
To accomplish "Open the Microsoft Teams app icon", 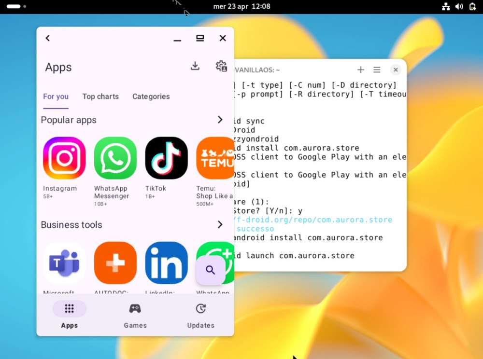I will (x=64, y=262).
